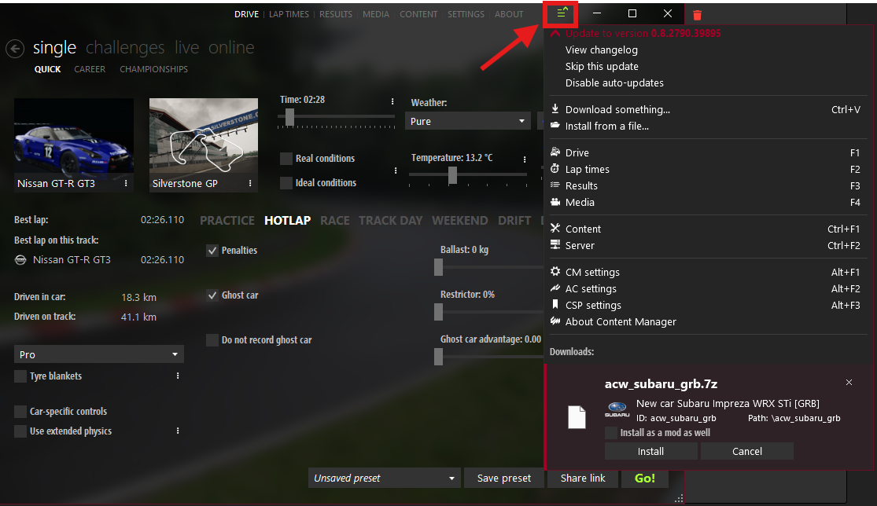The width and height of the screenshot is (877, 506).
Task: Click the Time slider handle
Action: click(x=289, y=117)
